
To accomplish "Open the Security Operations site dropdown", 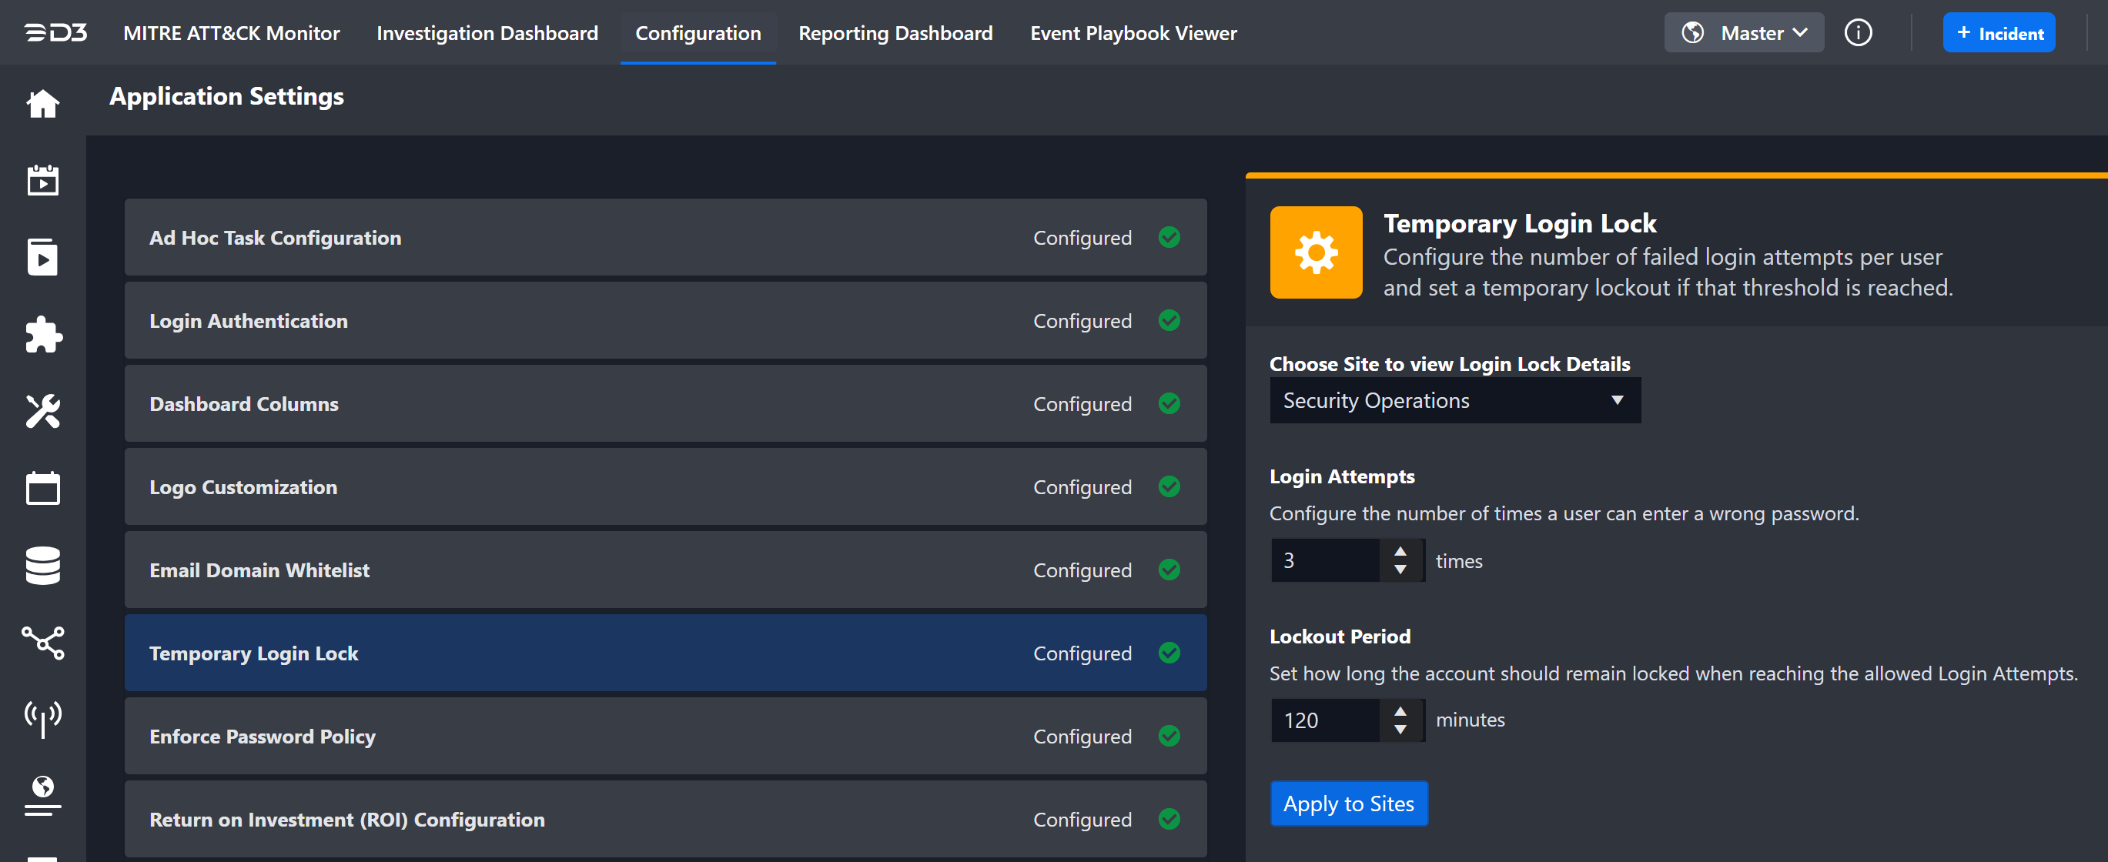I will coord(1454,401).
